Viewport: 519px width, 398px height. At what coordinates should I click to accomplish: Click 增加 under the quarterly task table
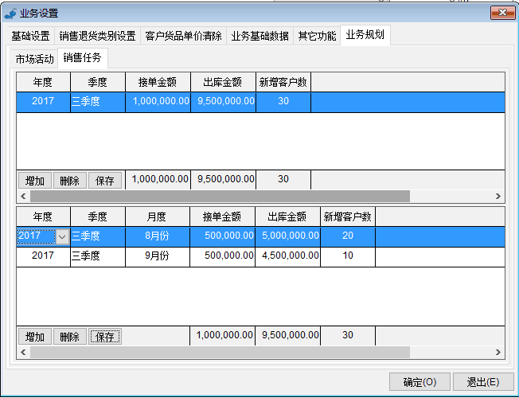(34, 181)
